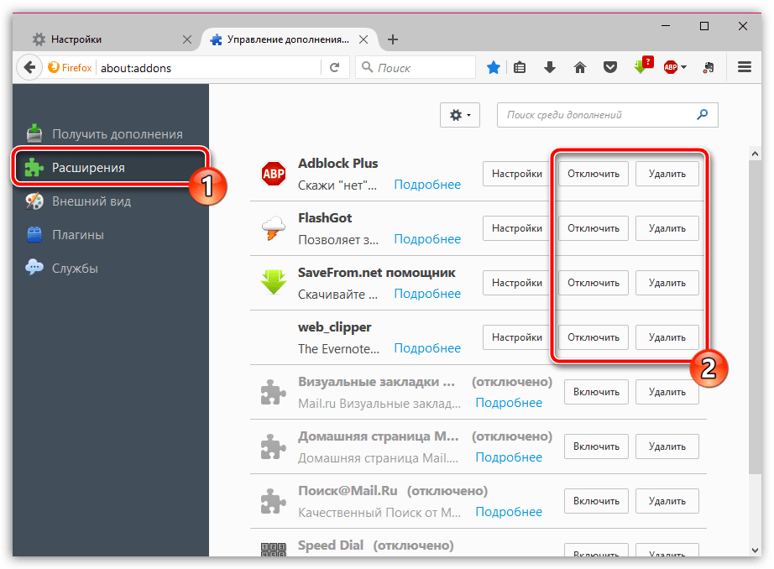Click the Evernote web clipper toolbar icon

(709, 67)
